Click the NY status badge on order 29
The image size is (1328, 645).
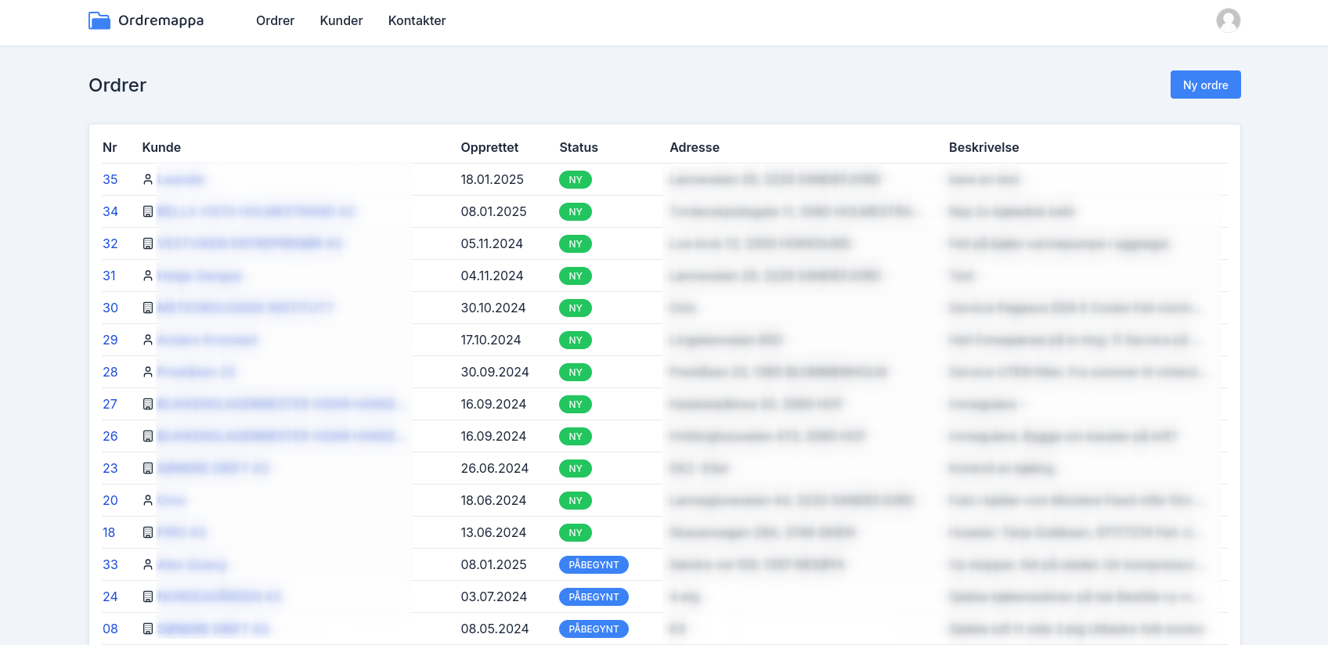[576, 341]
